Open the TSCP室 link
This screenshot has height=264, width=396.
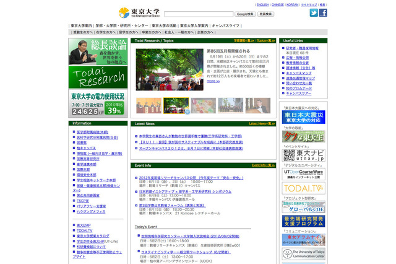click(82, 201)
